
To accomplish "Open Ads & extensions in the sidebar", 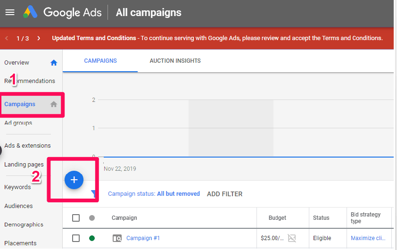I will pyautogui.click(x=27, y=146).
